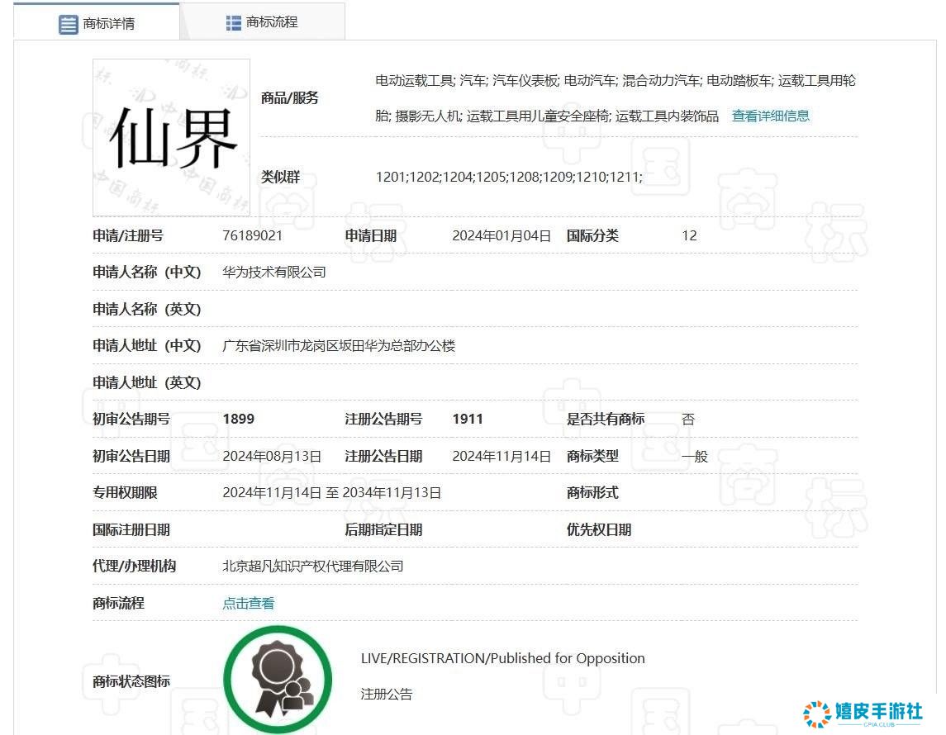Open the 查看详细信息 link
This screenshot has height=735, width=946.
(770, 116)
